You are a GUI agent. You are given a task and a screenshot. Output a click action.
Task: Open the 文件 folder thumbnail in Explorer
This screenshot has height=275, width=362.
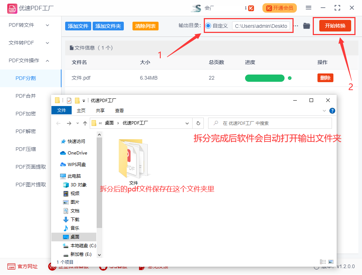134,158
